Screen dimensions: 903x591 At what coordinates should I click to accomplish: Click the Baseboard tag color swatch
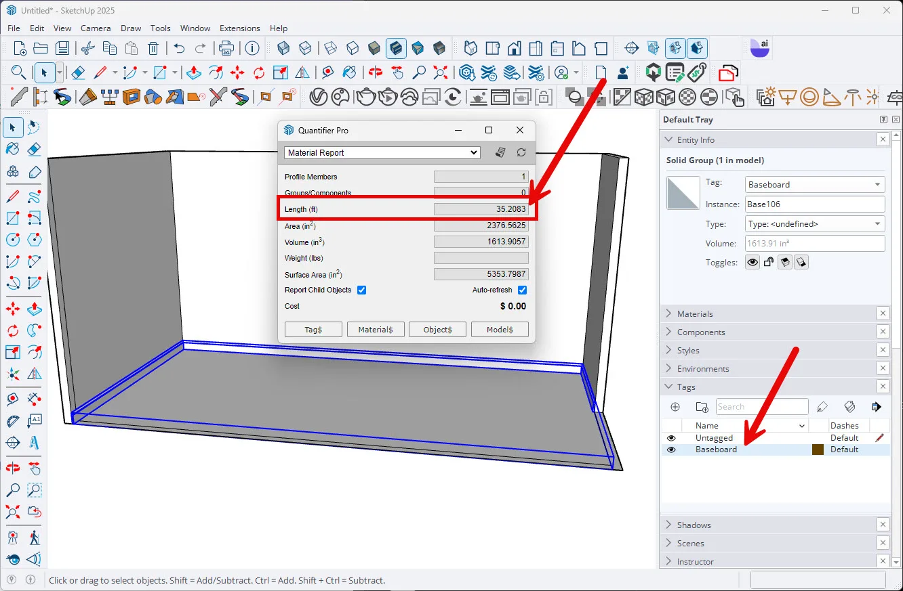[818, 449]
